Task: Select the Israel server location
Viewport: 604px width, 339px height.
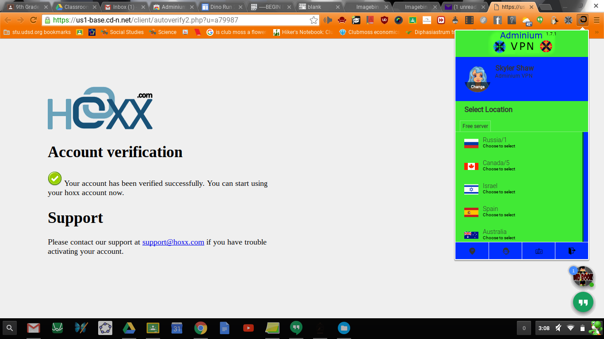Action: click(519, 189)
